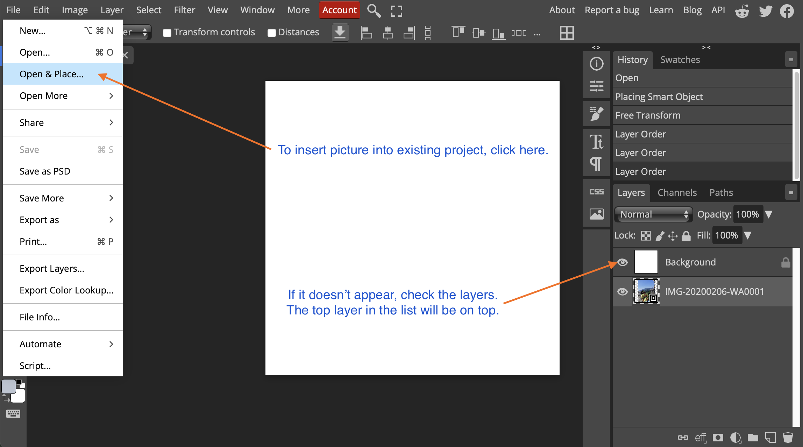Create new folder in Layers panel

tap(753, 437)
